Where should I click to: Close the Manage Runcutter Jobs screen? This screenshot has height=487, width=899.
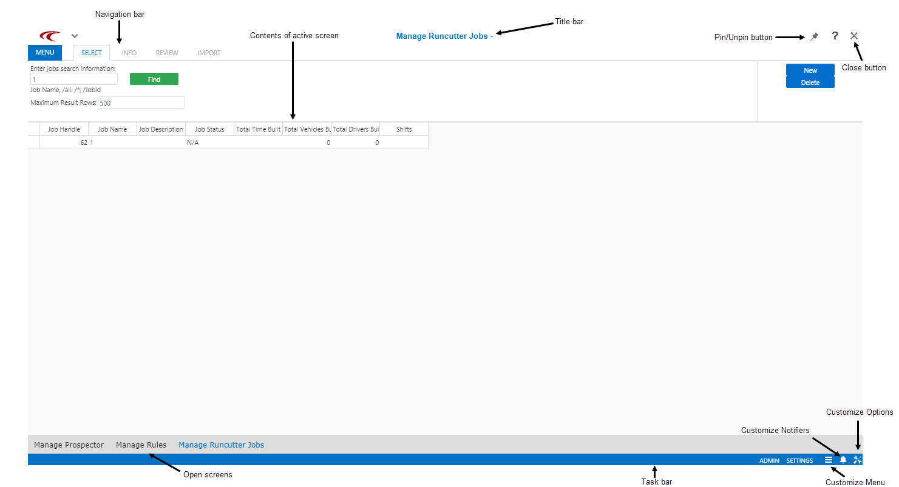(x=854, y=36)
